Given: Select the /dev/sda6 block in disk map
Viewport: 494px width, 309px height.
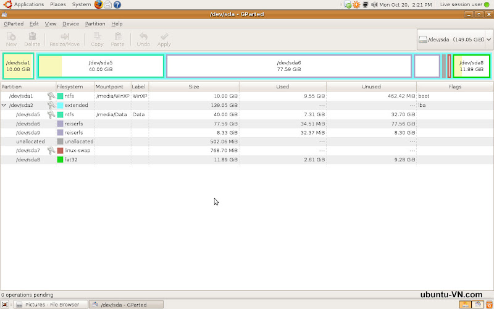Looking at the screenshot, I should point(289,66).
